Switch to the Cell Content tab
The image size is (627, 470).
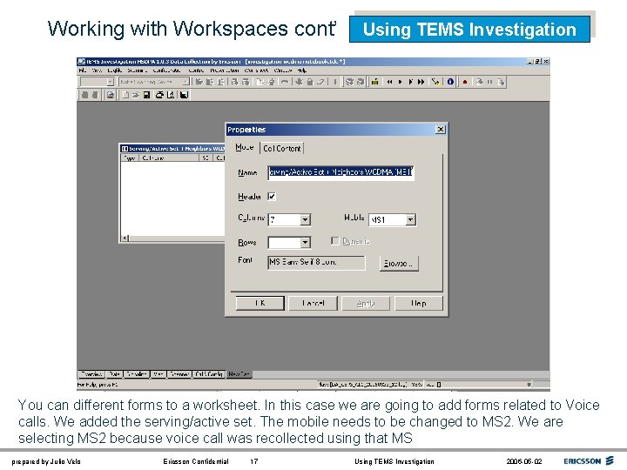[x=282, y=148]
